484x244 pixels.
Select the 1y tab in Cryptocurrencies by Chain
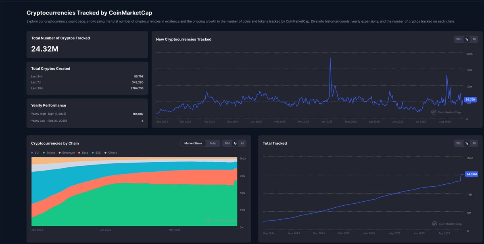pos(235,143)
